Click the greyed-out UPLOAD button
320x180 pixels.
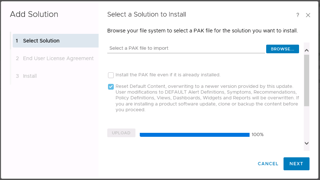tap(121, 133)
